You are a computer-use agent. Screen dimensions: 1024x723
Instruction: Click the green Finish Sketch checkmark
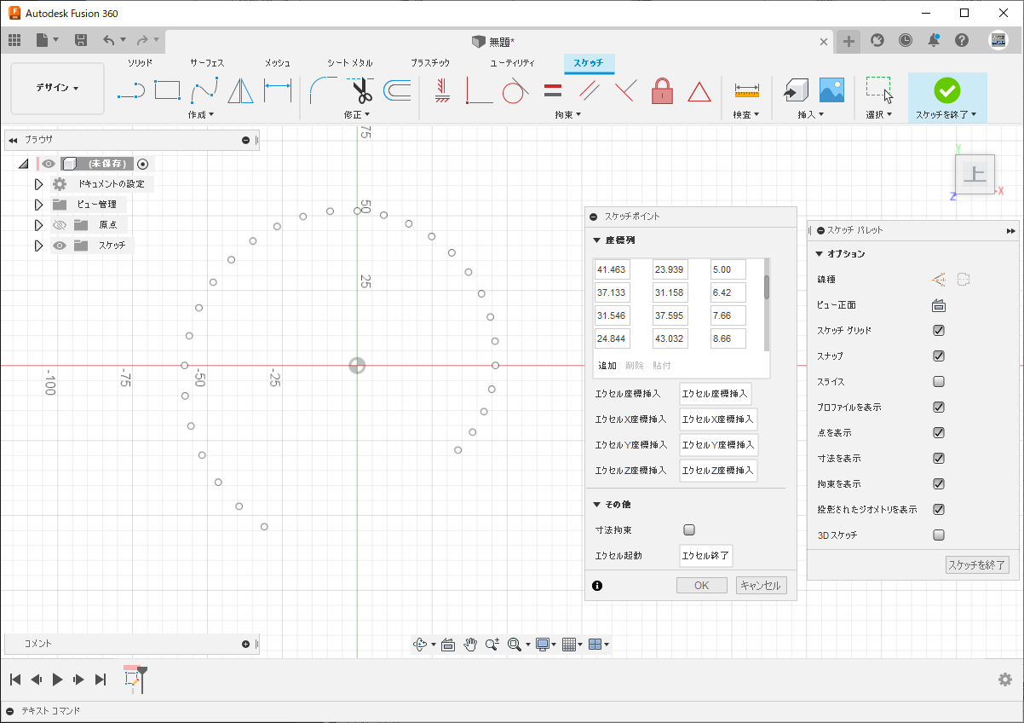(946, 90)
